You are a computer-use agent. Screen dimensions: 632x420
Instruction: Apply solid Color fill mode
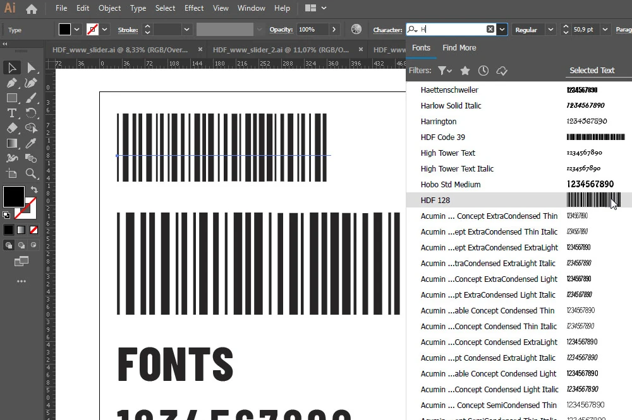tap(8, 230)
